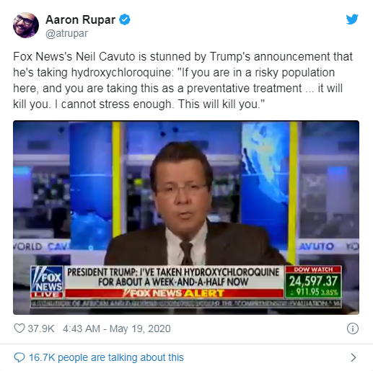373x371 pixels.
Task: Click the tweet text about hydroxychloroquine
Action: click(x=183, y=80)
